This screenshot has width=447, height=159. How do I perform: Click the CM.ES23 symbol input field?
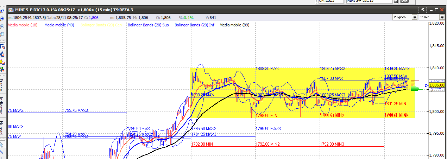click(x=330, y=1)
